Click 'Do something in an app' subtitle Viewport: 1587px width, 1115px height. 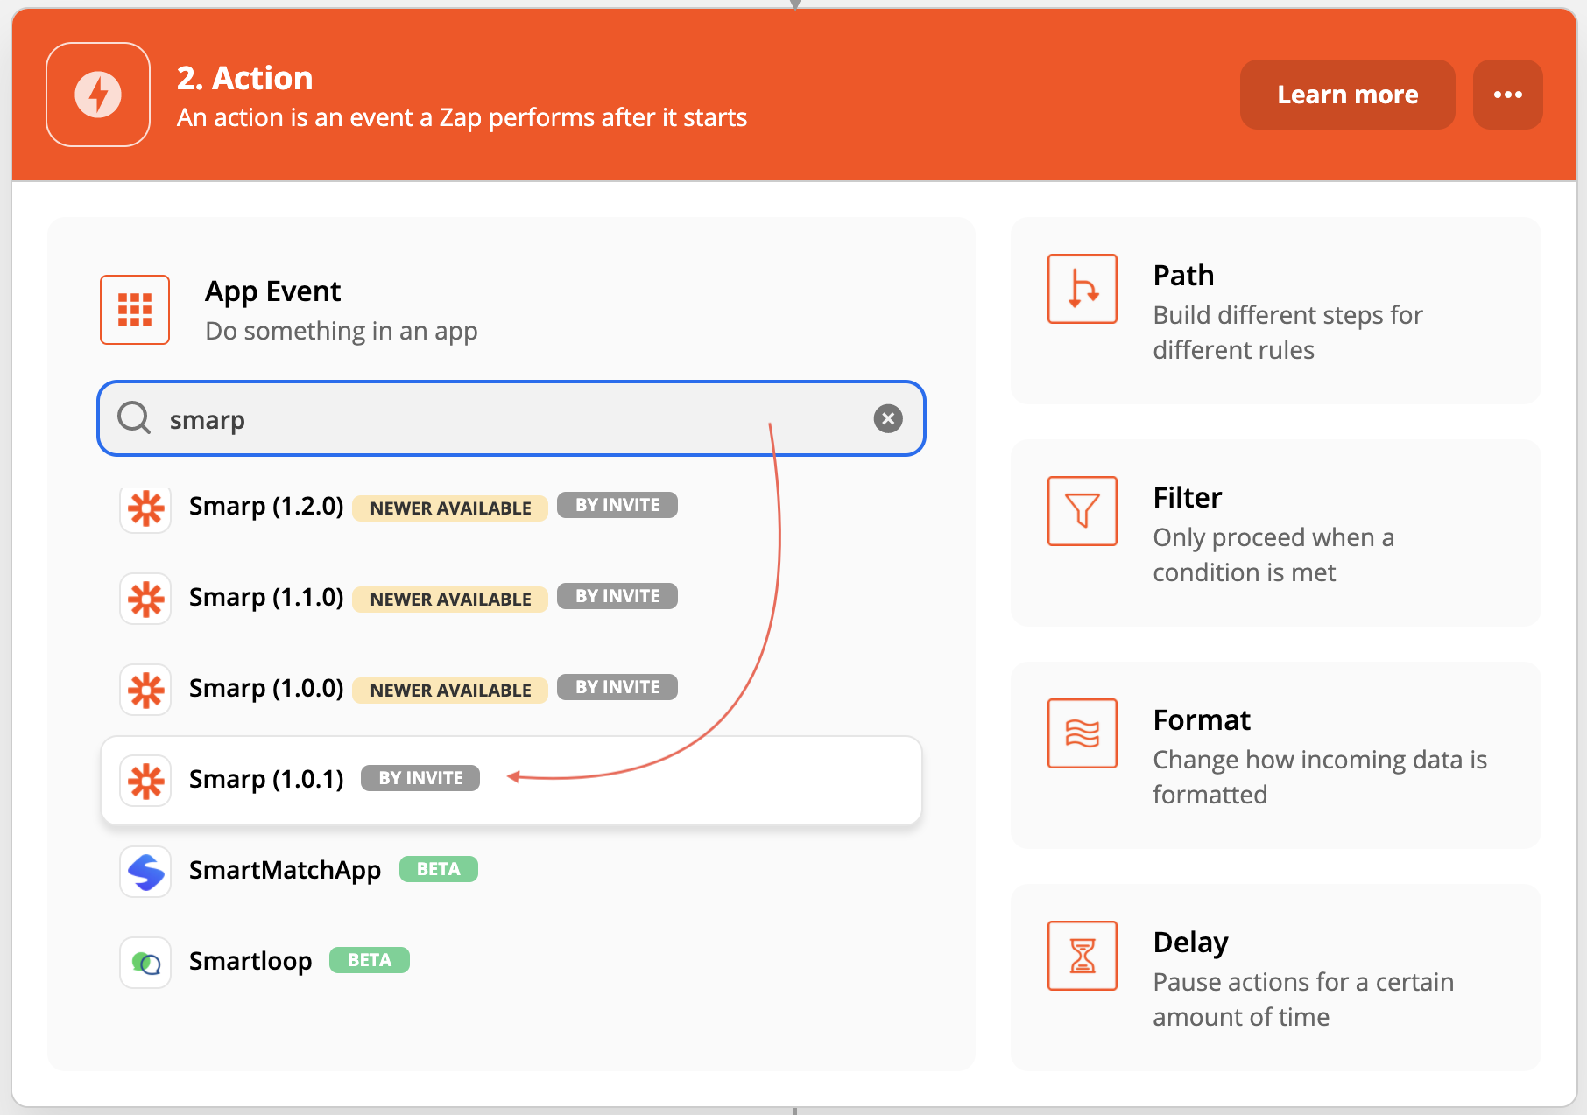[x=341, y=332]
